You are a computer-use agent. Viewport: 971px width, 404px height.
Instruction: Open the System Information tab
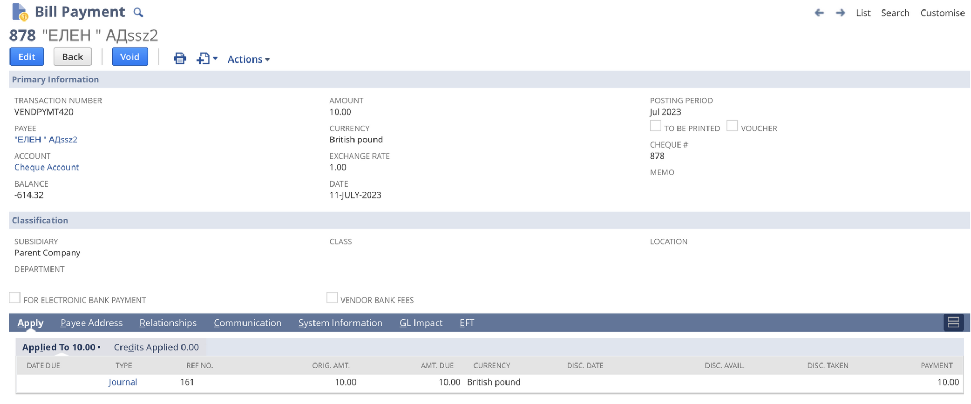coord(340,323)
